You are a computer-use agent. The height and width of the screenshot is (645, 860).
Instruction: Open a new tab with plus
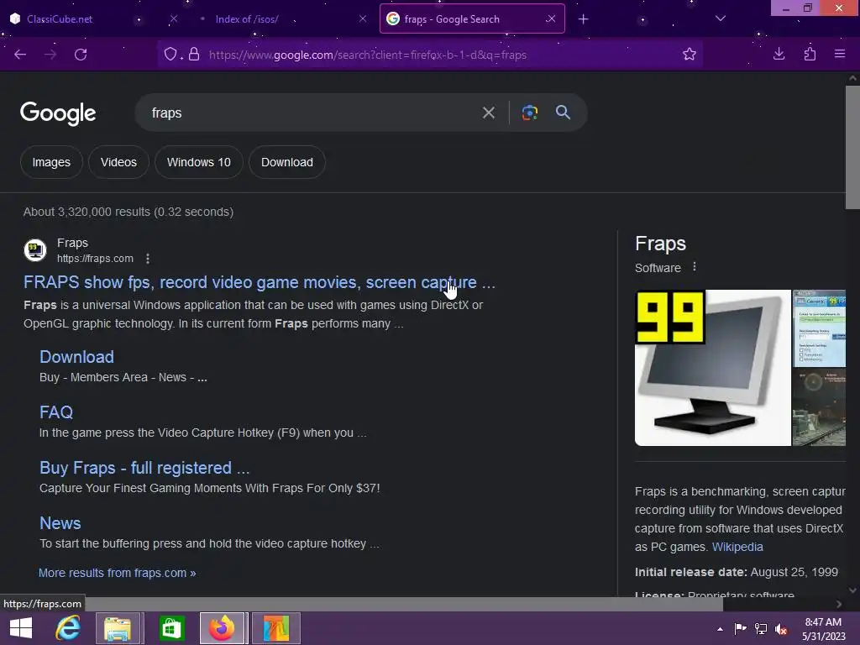pyautogui.click(x=584, y=19)
